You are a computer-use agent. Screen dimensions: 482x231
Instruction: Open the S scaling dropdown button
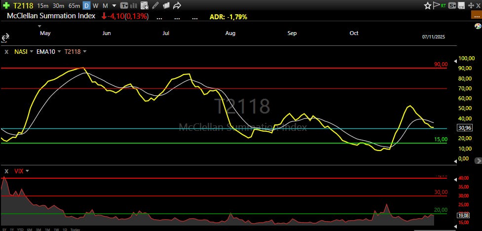pyautogui.click(x=452, y=5)
